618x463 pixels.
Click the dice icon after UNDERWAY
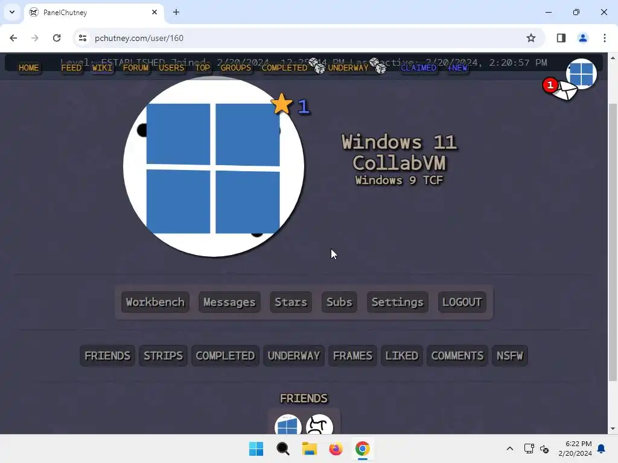(378, 66)
